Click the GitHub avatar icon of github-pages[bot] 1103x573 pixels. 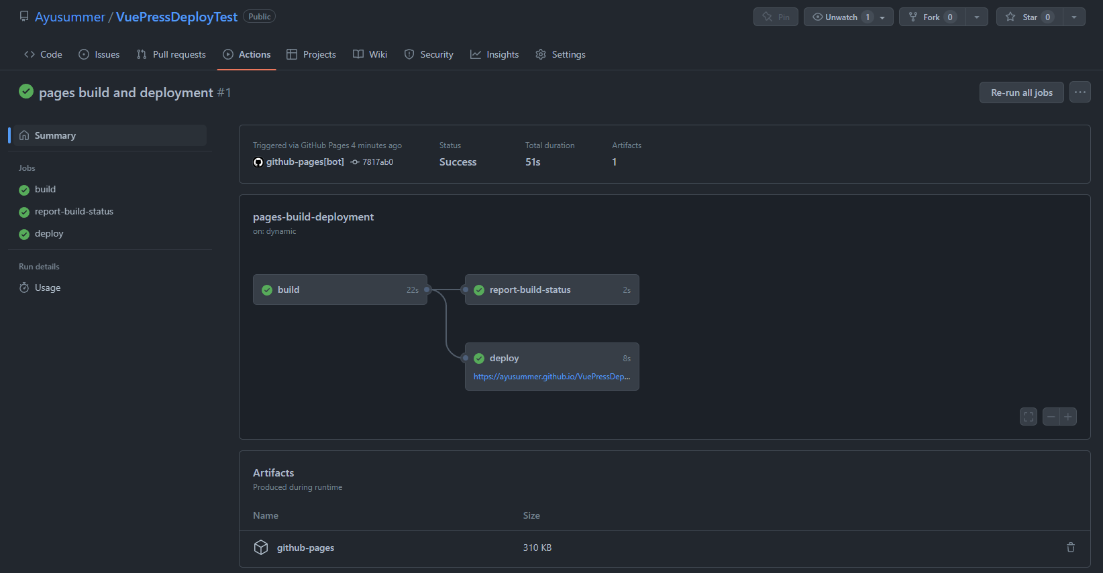tap(258, 162)
